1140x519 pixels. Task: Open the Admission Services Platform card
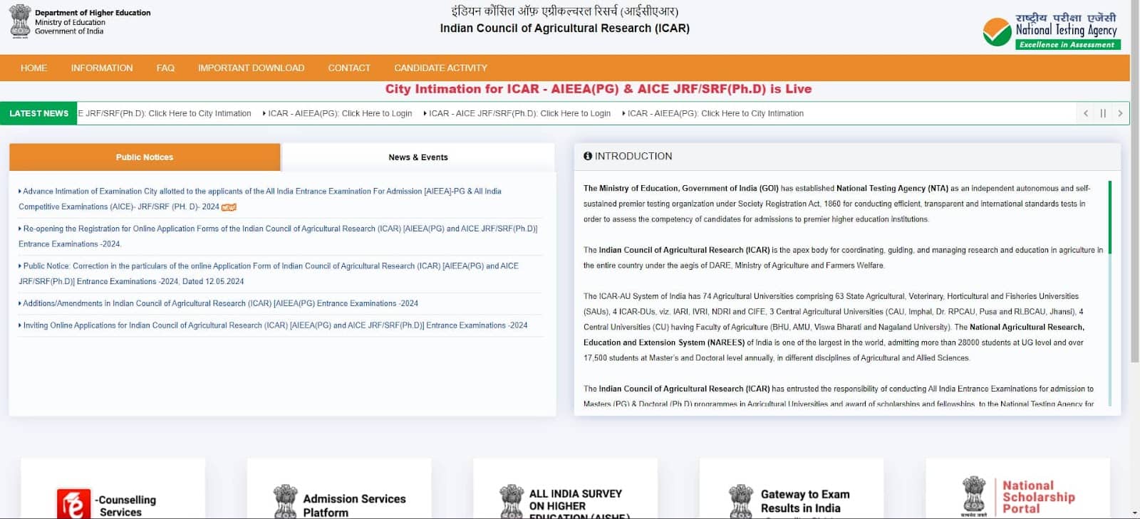tap(339, 490)
